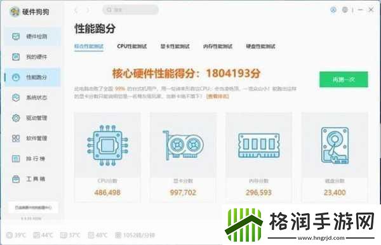381x245 pixels.
Task: Switch to CPU性能测试 tab
Action: tap(132, 46)
